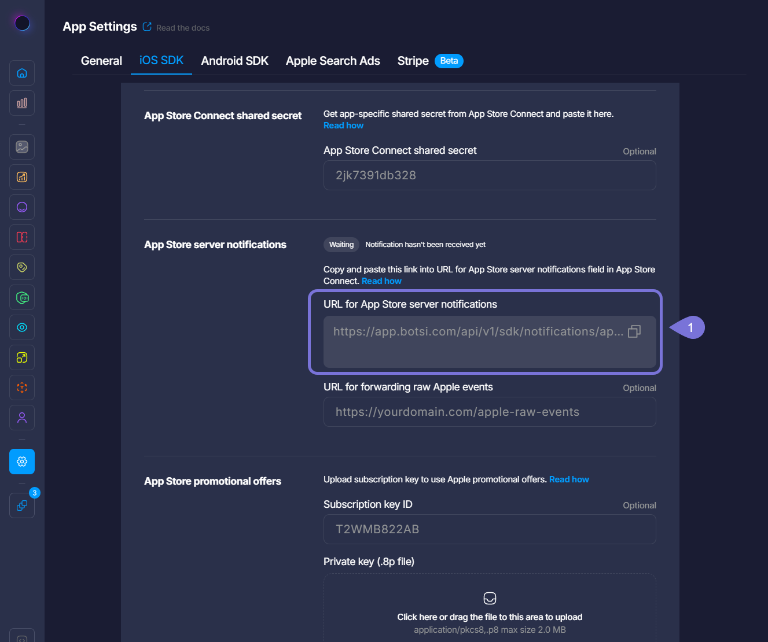
Task: Click the highlighted settings gear icon
Action: click(x=22, y=462)
